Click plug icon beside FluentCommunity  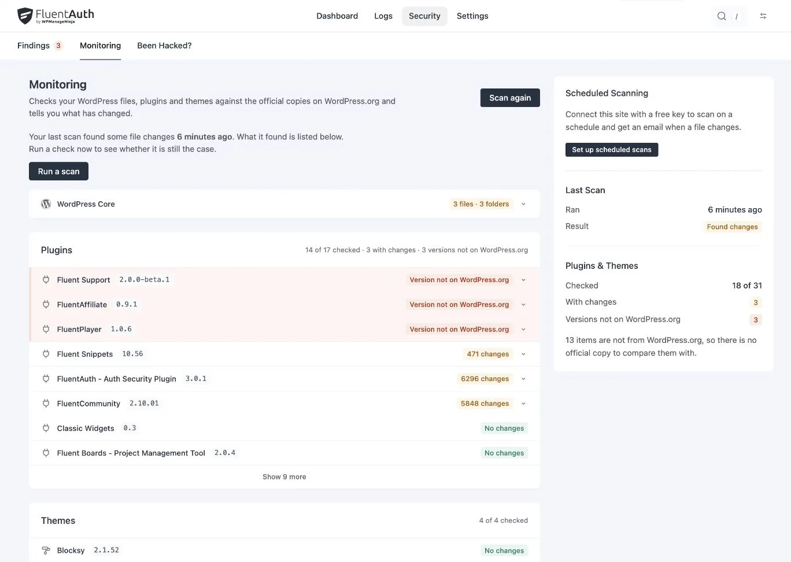[46, 404]
